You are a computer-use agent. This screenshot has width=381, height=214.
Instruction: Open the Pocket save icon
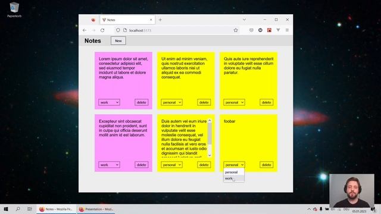point(251,30)
